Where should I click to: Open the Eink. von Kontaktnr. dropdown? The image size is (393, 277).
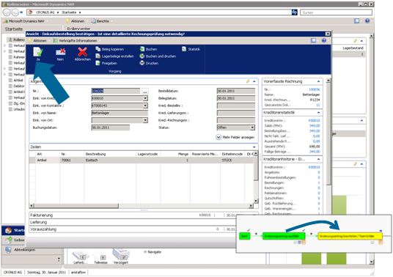[x=145, y=106]
